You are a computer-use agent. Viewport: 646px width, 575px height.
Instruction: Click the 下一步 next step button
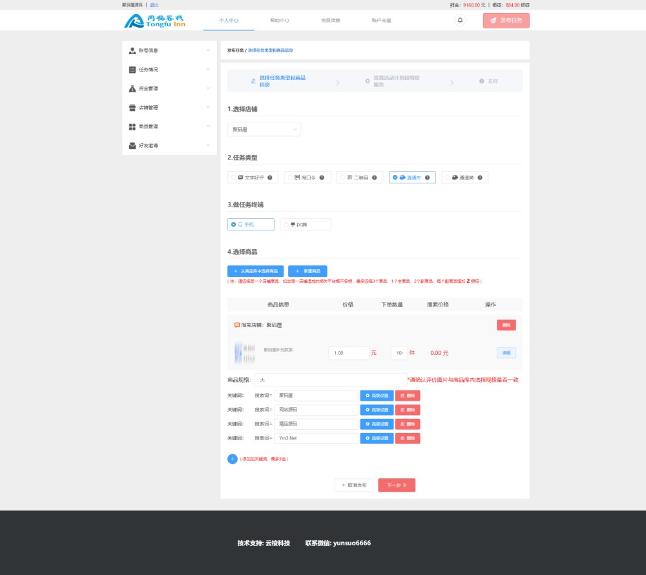click(397, 485)
